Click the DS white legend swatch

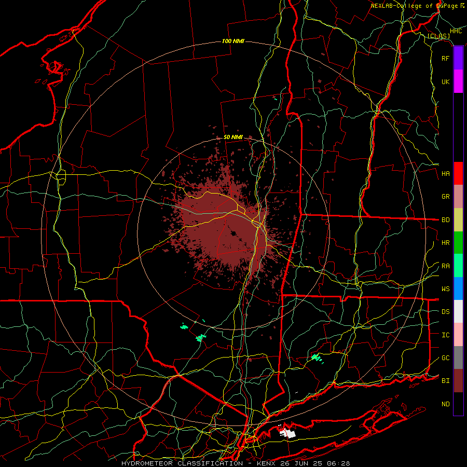(x=458, y=311)
